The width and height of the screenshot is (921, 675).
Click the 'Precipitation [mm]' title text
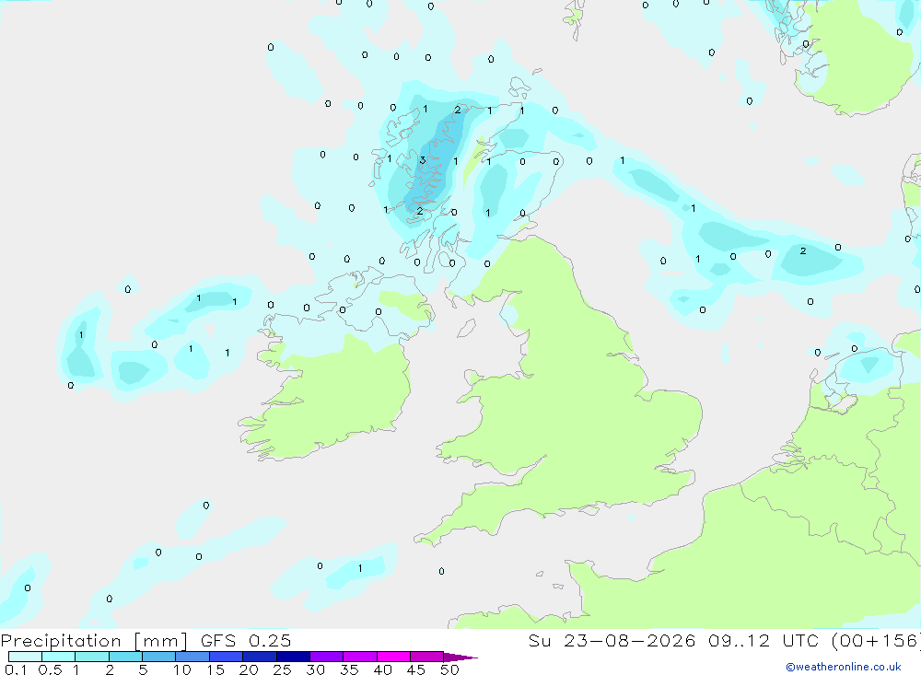point(94,641)
